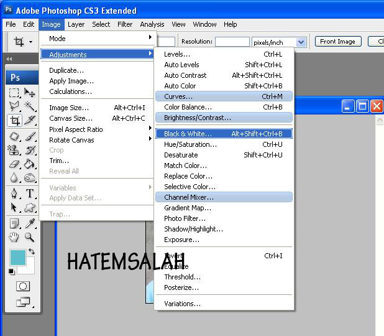This screenshot has height=336, width=384.
Task: Select the Custom Shape tool
Action: pyautogui.click(x=30, y=207)
